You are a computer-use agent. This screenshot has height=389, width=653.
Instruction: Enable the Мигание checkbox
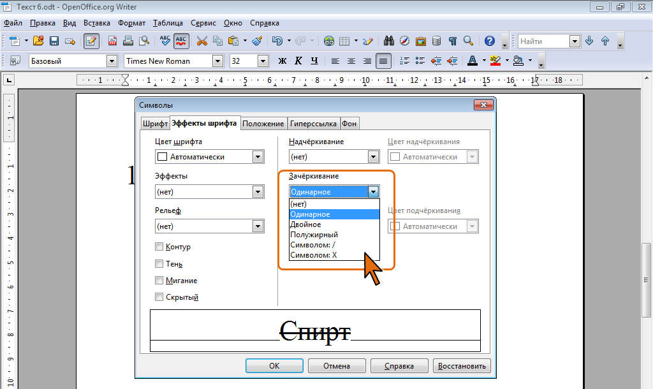[159, 281]
